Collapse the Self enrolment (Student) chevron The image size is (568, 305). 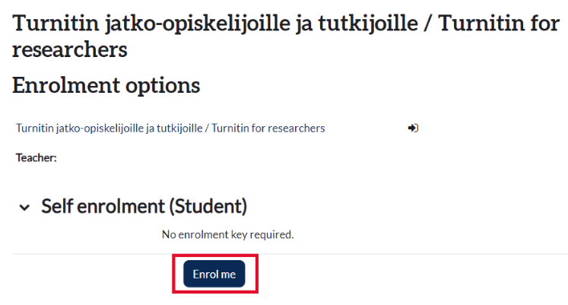click(26, 207)
